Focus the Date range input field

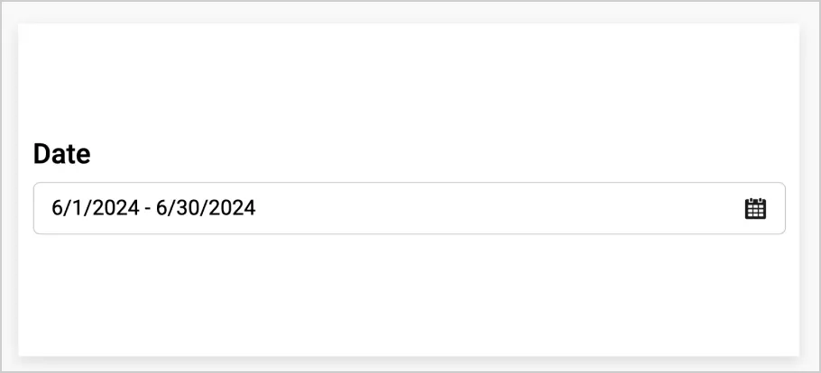coord(409,208)
